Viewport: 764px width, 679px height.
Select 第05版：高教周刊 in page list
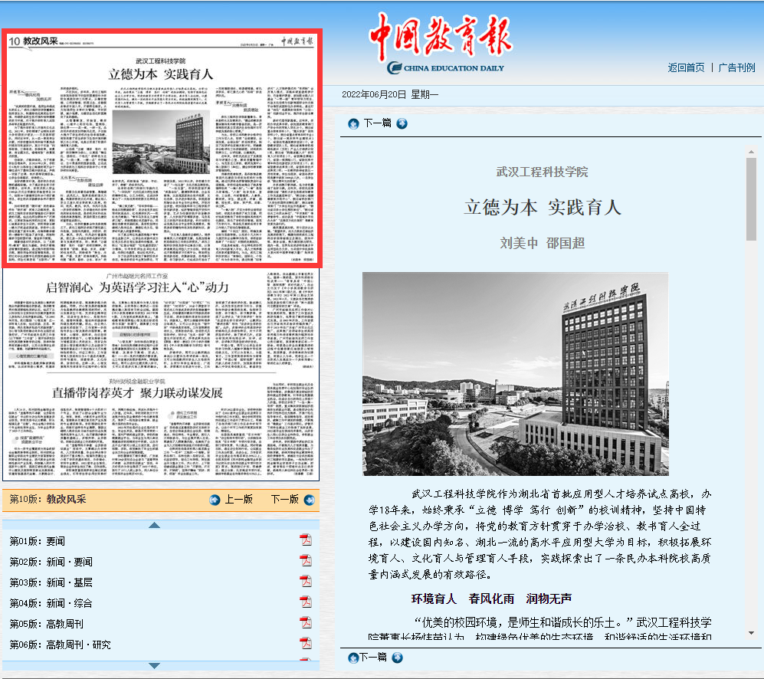(x=47, y=624)
